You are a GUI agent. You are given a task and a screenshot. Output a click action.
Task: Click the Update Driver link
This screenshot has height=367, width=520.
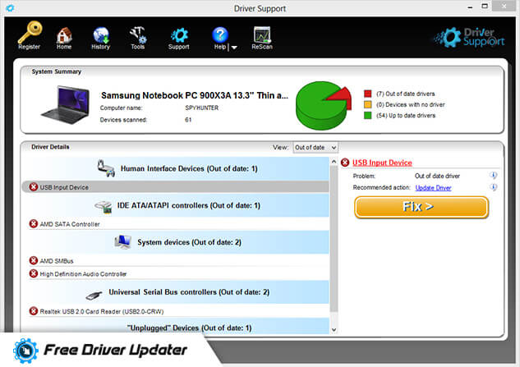(x=433, y=188)
